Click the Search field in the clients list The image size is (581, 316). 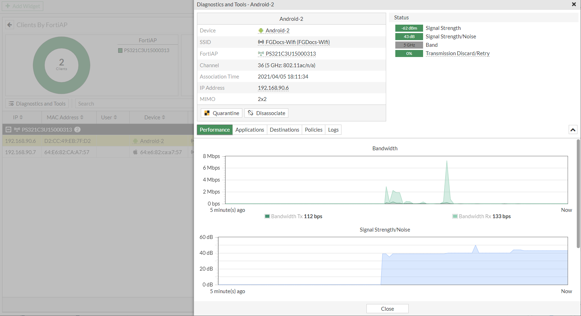[x=134, y=103]
